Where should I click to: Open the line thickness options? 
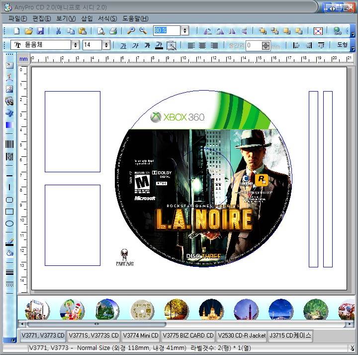(9, 272)
